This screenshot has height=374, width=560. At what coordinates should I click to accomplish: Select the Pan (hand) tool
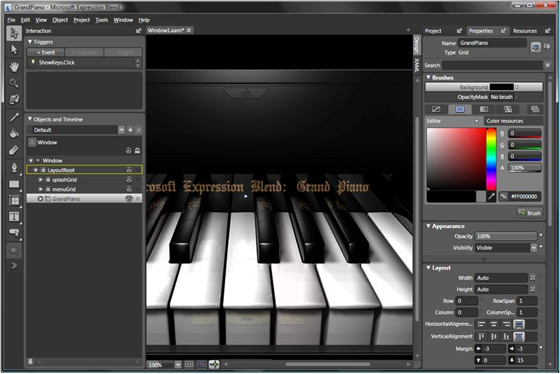point(14,67)
